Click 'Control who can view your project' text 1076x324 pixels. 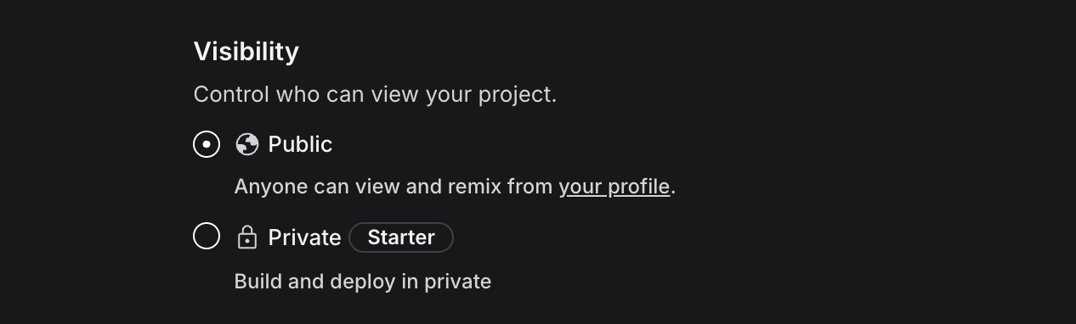[375, 94]
